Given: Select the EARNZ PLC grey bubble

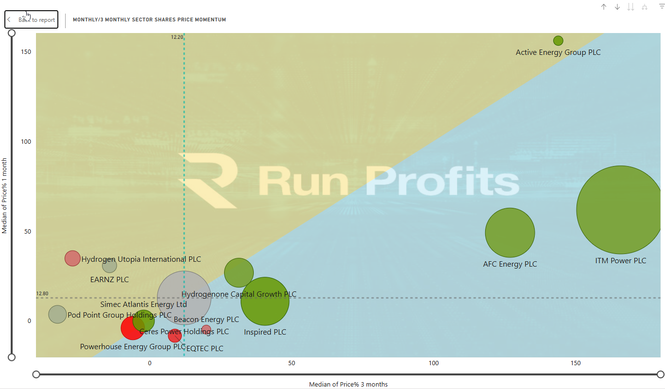Looking at the screenshot, I should [x=109, y=266].
